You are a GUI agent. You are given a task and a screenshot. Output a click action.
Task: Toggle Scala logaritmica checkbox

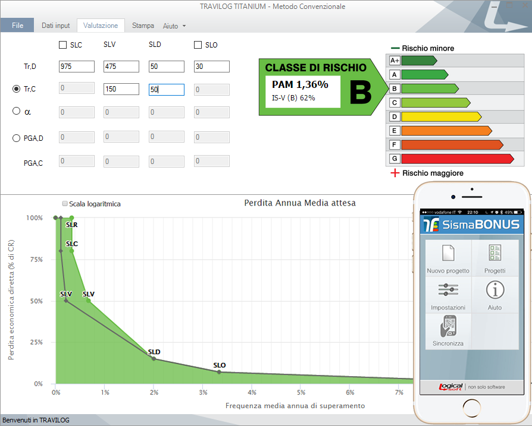tap(65, 204)
